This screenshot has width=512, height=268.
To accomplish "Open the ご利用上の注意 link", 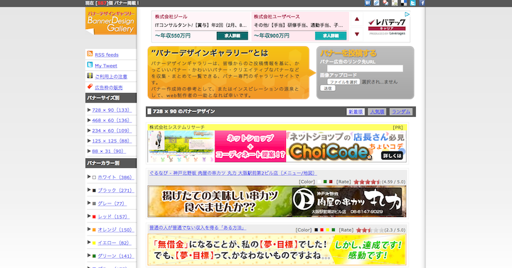I will point(111,77).
